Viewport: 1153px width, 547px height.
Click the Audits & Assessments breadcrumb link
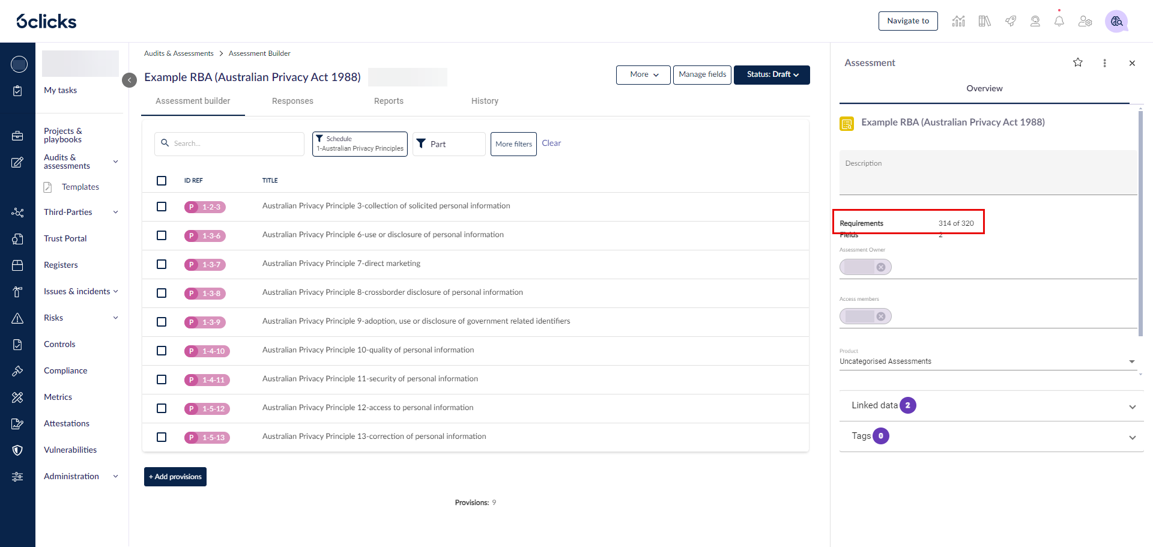click(179, 53)
